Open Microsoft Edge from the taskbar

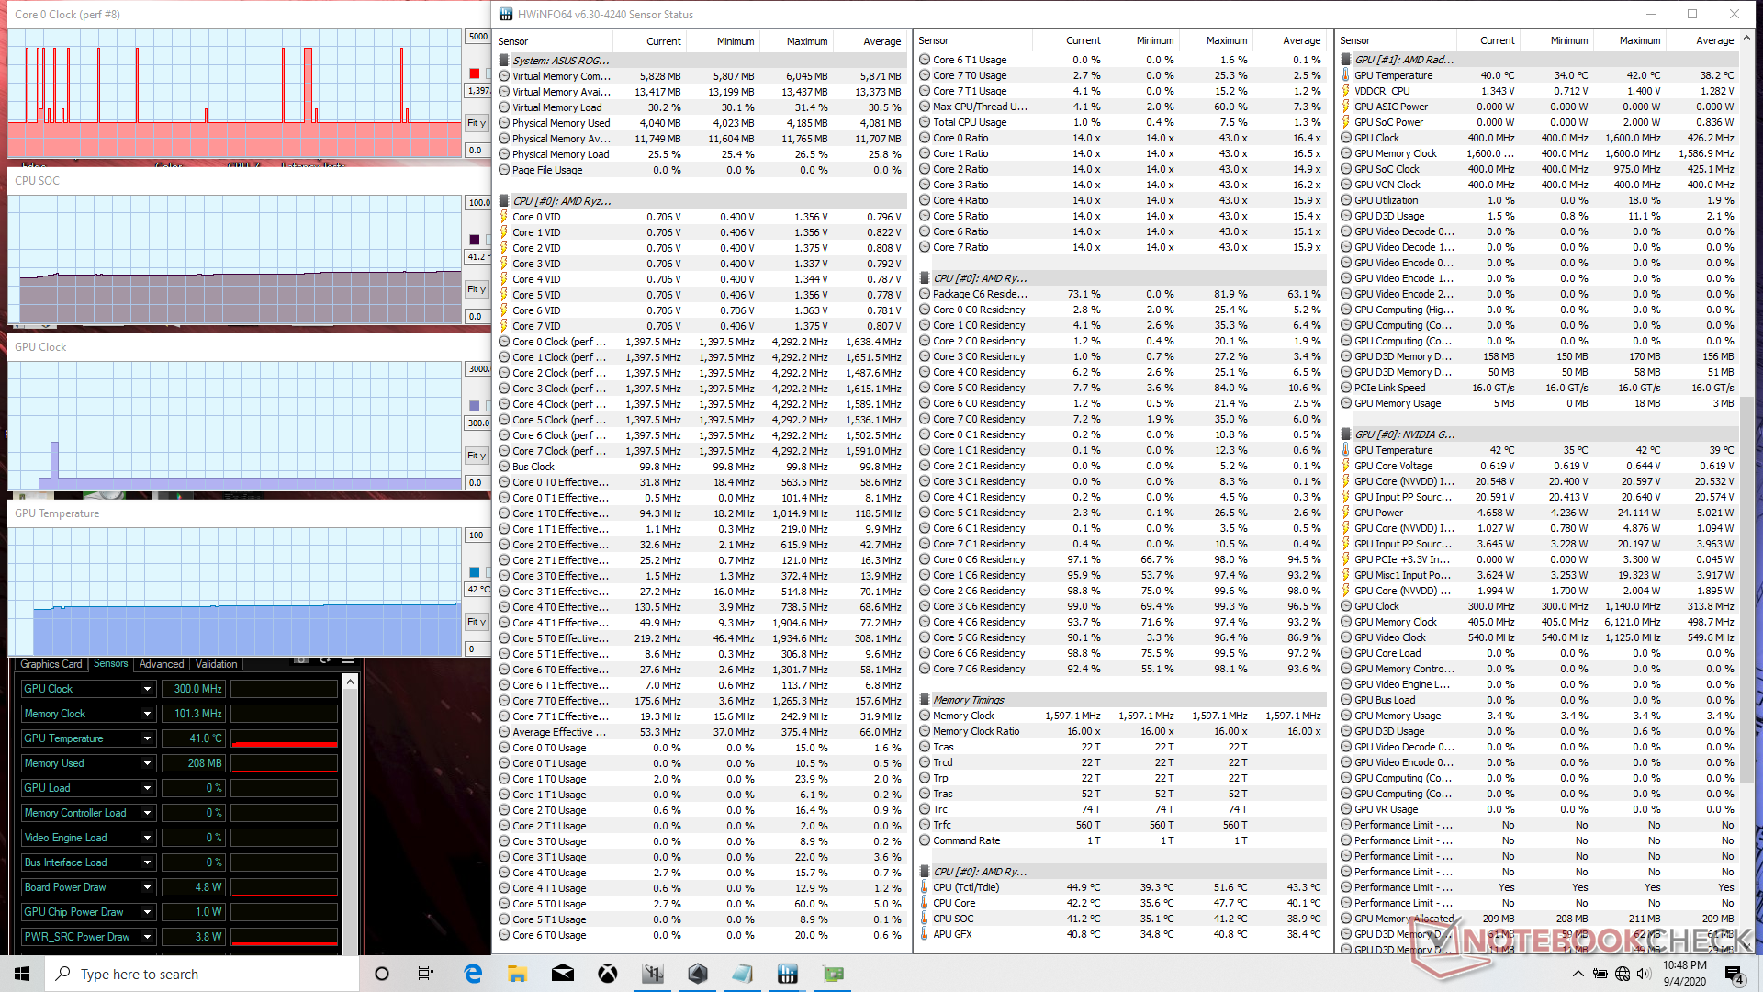click(x=473, y=974)
